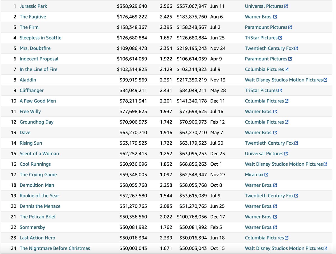The image size is (336, 254).
Task: Open Paramount Pictures link in The Firm row
Action: (x=266, y=27)
